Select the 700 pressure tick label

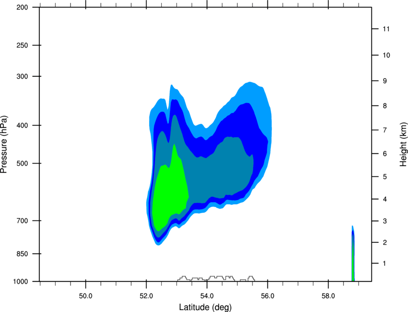(x=22, y=221)
